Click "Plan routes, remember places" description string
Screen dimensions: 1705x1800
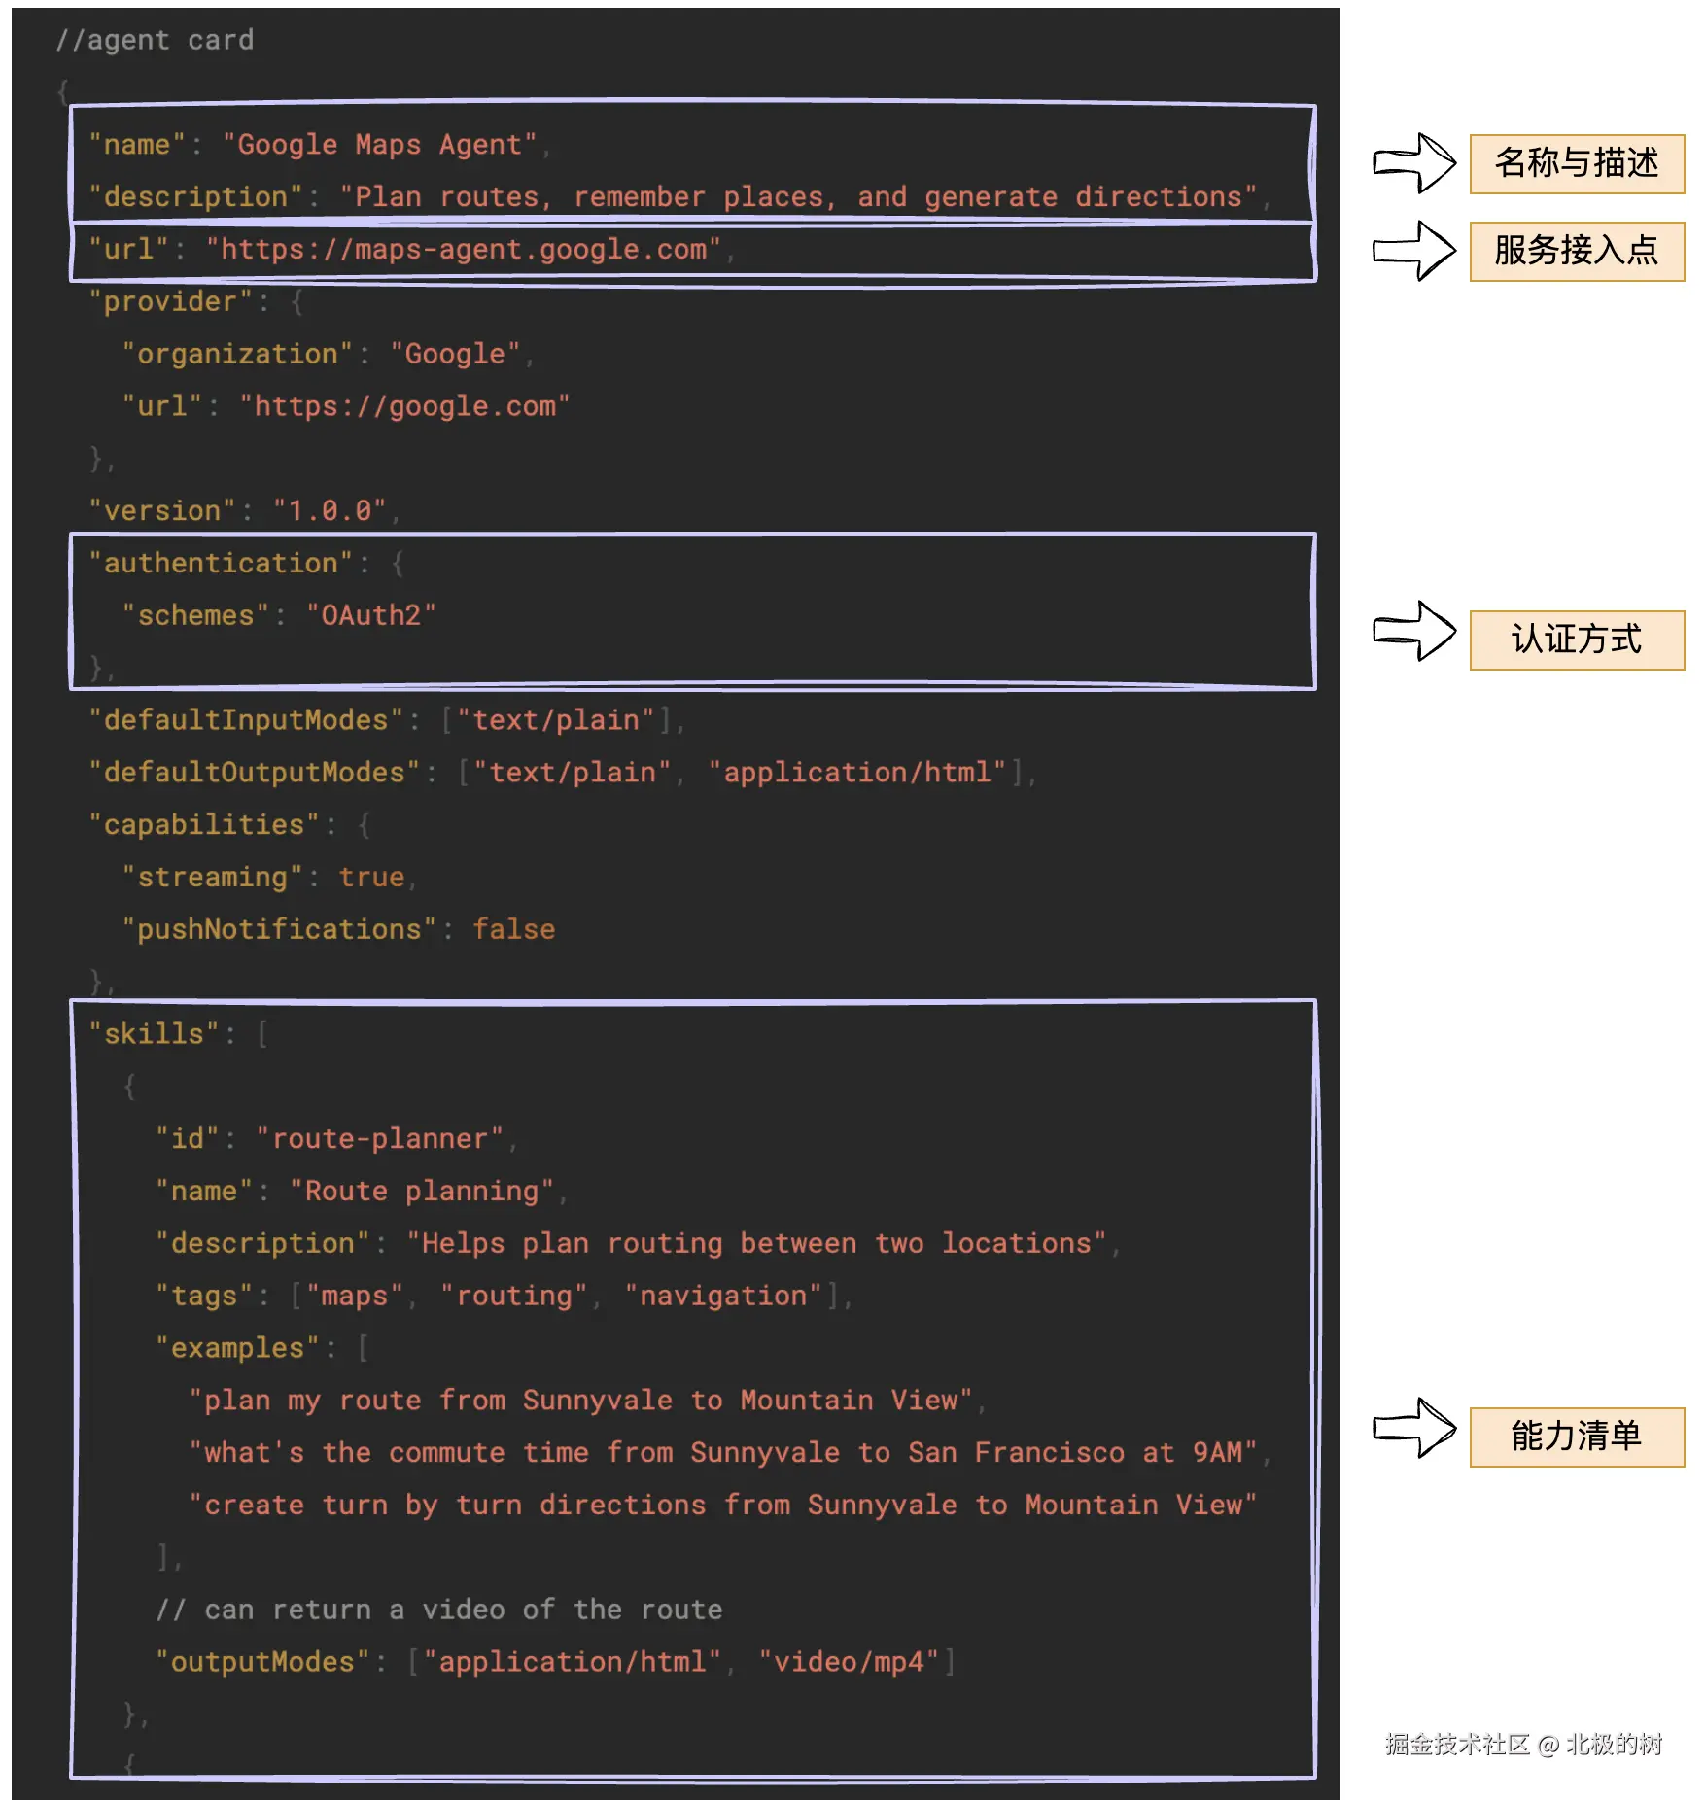tap(798, 197)
